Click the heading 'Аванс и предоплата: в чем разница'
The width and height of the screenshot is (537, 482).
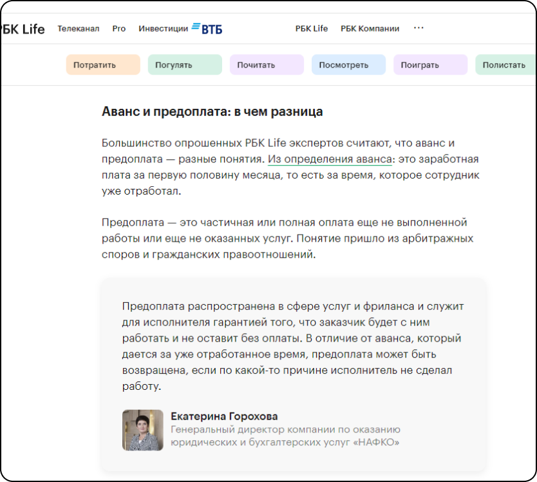tap(212, 111)
